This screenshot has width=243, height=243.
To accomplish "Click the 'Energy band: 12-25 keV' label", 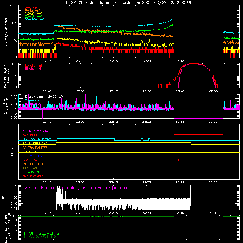I will pos(44,97).
